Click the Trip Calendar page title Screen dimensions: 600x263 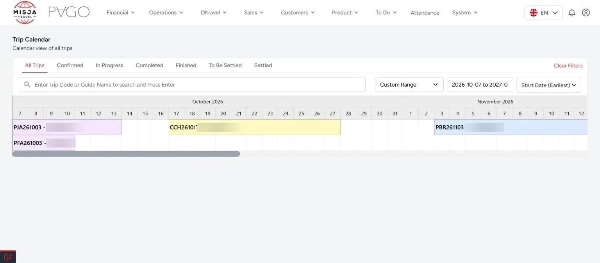(x=31, y=39)
